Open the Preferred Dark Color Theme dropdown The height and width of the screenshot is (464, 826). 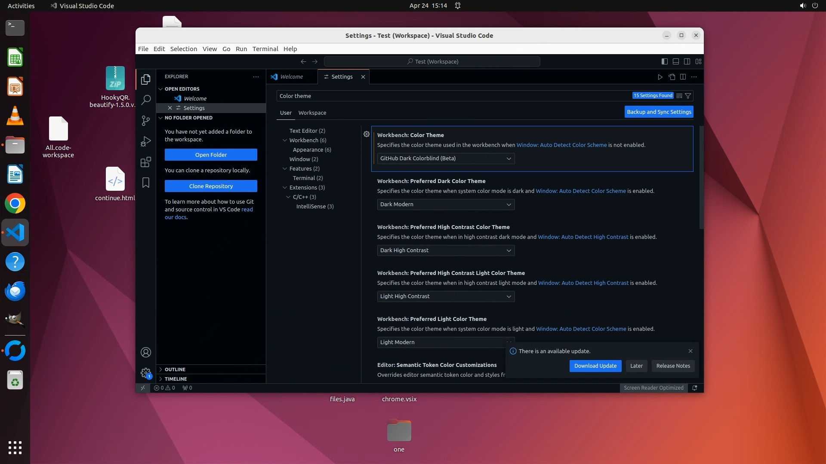446,205
